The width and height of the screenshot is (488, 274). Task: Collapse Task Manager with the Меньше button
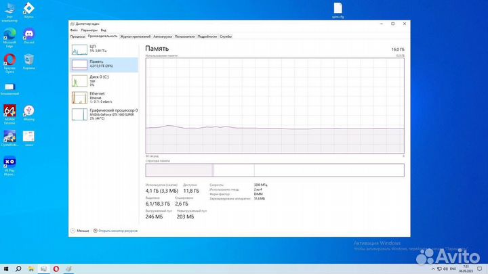[x=80, y=231]
